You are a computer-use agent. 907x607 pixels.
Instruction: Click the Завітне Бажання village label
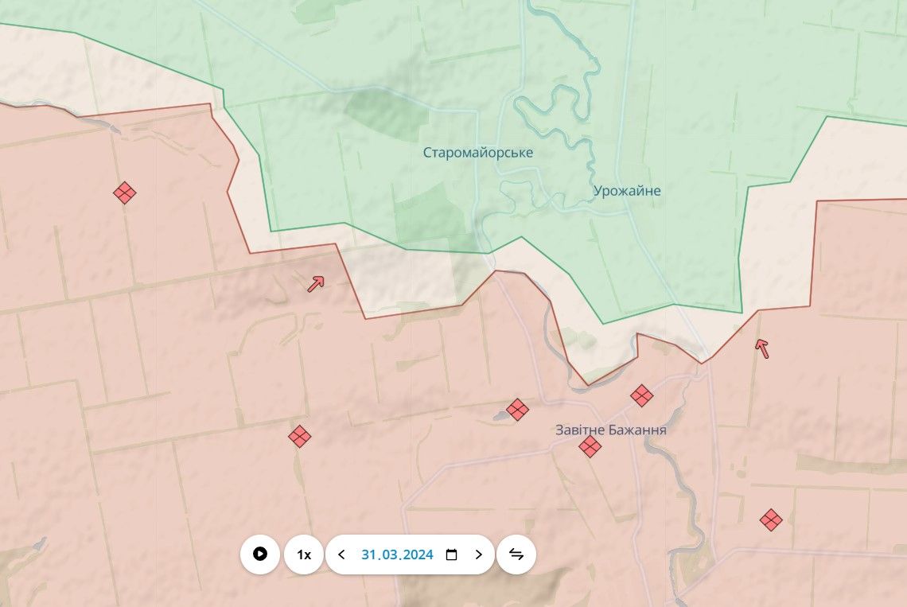610,430
